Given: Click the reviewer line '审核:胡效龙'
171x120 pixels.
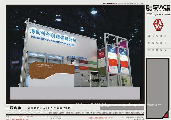Looking at the screenshot, I should 157,50.
